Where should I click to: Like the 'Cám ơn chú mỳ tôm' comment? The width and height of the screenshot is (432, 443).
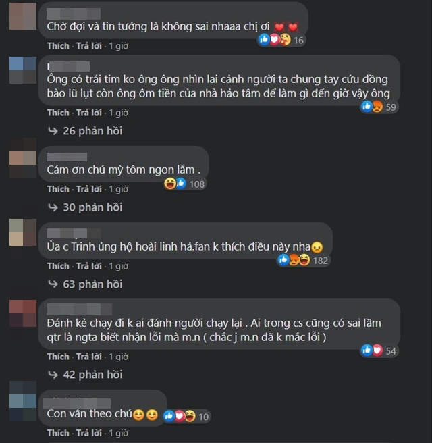click(58, 189)
